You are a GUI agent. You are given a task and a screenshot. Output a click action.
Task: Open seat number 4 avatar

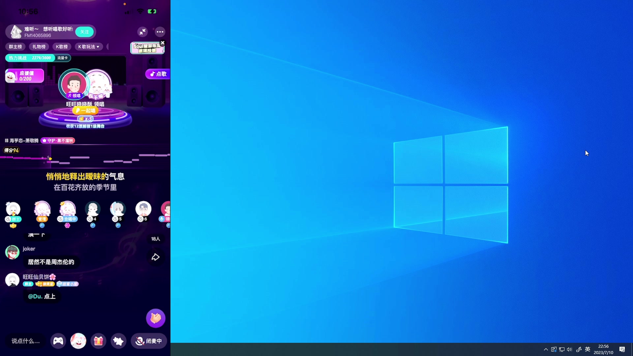pos(93,209)
